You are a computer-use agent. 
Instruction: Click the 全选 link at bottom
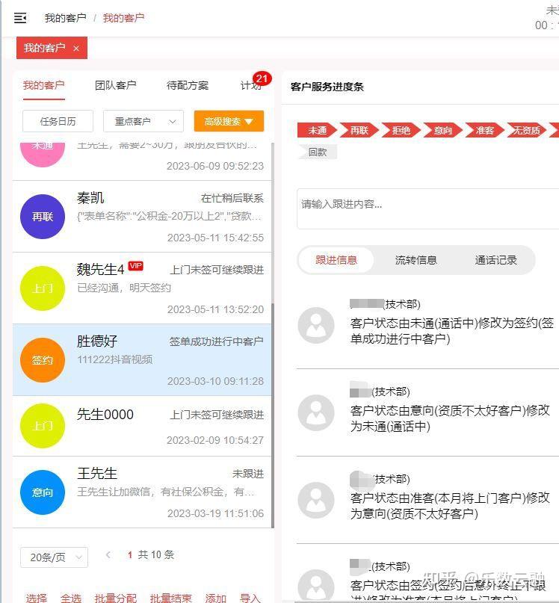click(71, 598)
